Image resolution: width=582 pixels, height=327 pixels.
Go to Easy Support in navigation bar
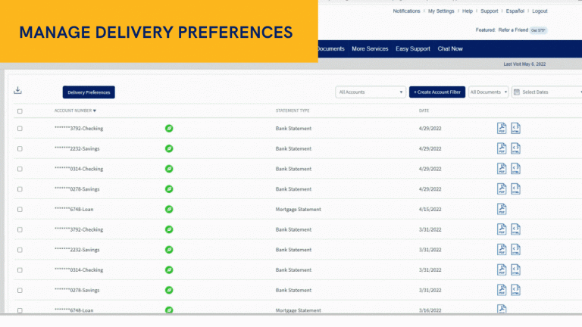coord(413,49)
